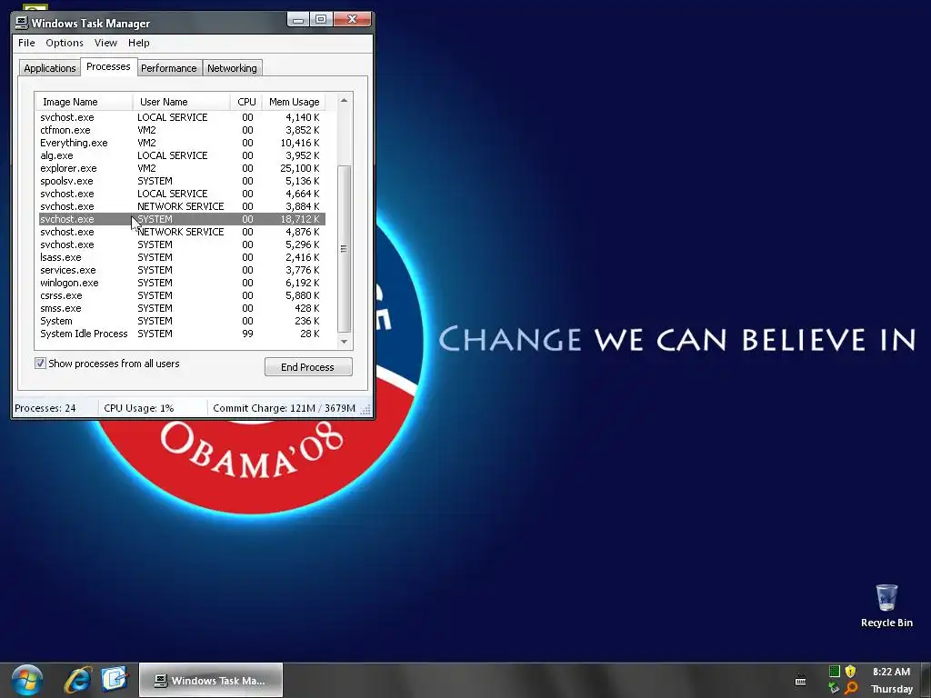Screen dimensions: 931x698
Task: Click the Commit Charge 121M / 3679M status
Action: [x=284, y=408]
